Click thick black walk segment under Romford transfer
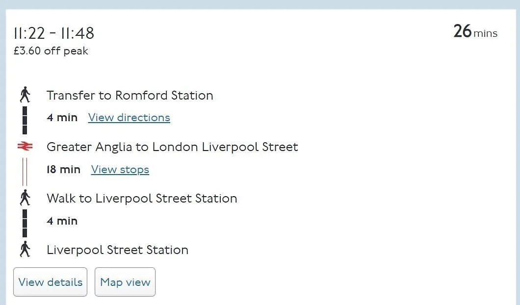The image size is (520, 305). (x=25, y=120)
